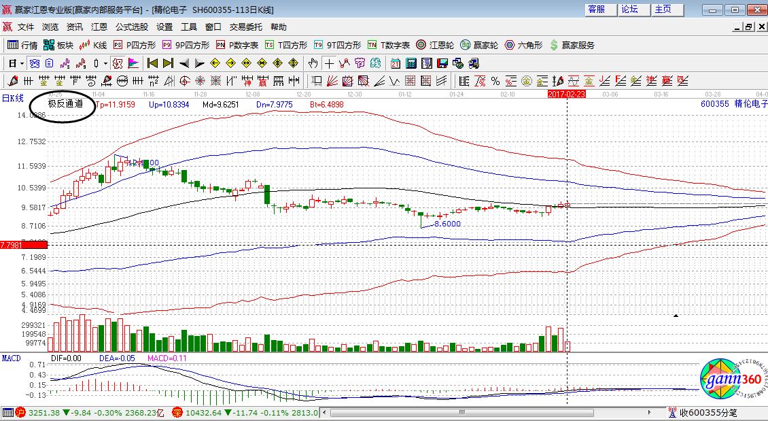
Task: Select the crosshair cursor tool
Action: click(329, 63)
